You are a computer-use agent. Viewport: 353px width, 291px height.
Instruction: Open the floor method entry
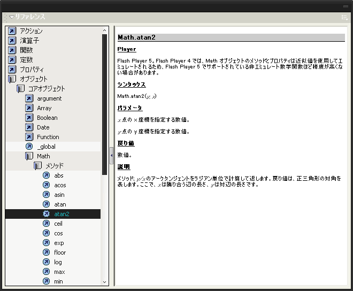60,252
